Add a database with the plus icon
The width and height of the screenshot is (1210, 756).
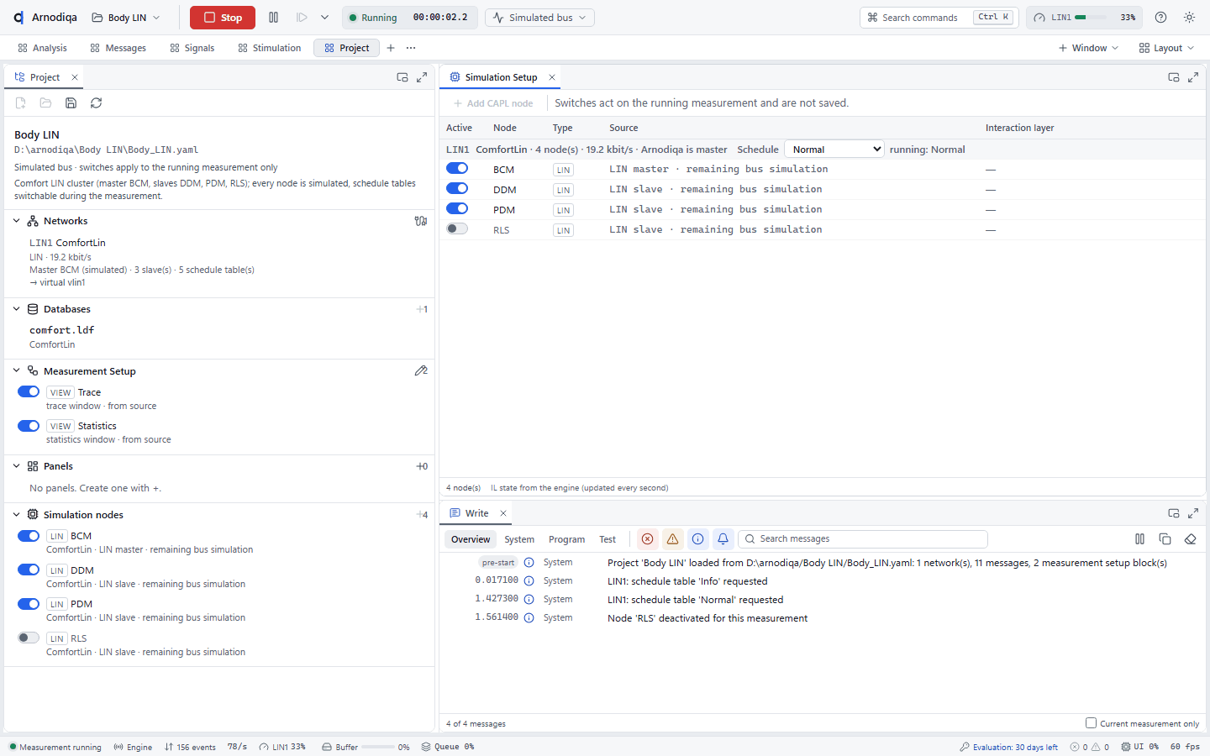coord(422,309)
